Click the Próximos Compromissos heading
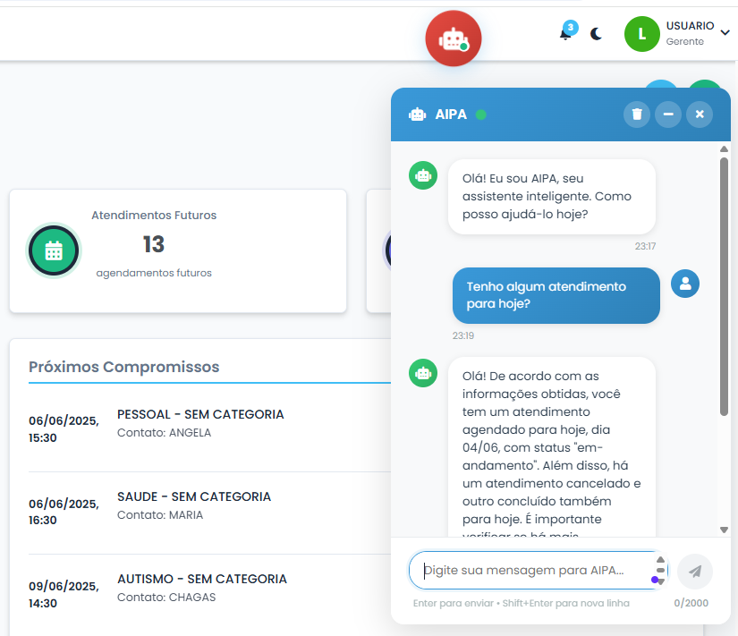The width and height of the screenshot is (738, 636). pyautogui.click(x=123, y=367)
